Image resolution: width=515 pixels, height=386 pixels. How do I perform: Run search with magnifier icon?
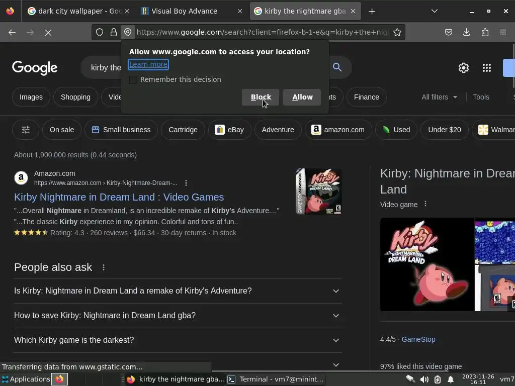coord(337,67)
